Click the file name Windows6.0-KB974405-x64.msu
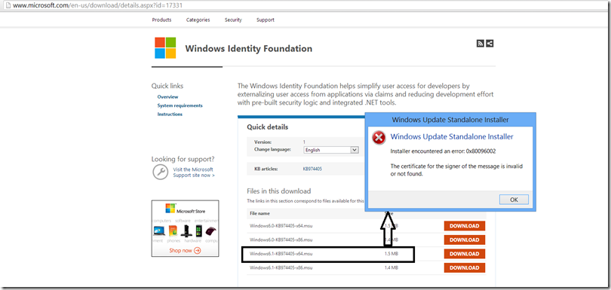The width and height of the screenshot is (611, 290). coord(281,226)
